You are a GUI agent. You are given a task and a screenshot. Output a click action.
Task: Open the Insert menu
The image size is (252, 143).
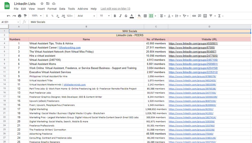[x=41, y=9]
